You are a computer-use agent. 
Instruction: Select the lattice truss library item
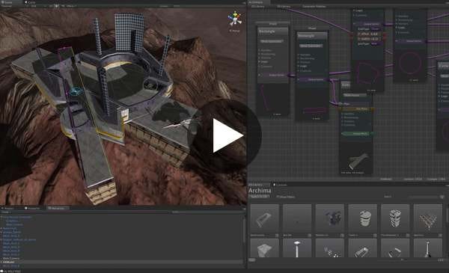click(x=428, y=218)
